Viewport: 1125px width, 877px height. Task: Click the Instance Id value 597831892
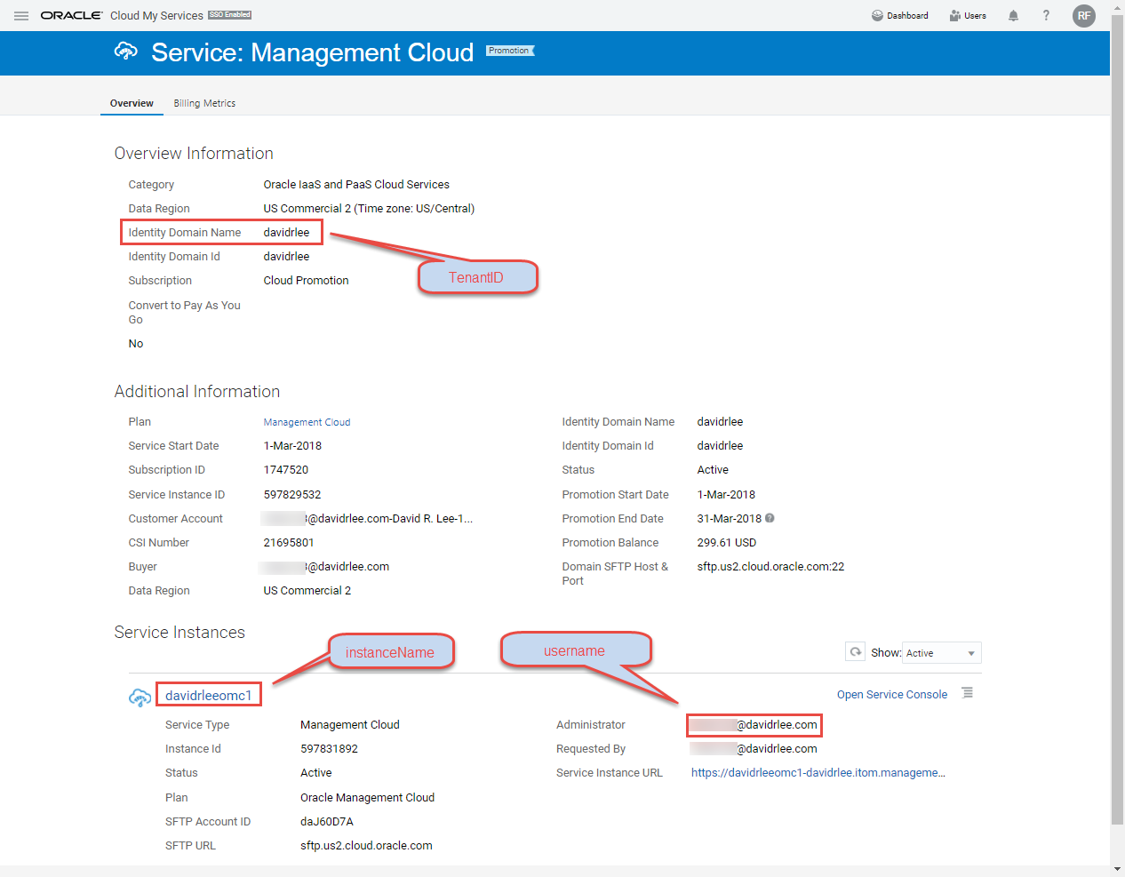click(330, 749)
